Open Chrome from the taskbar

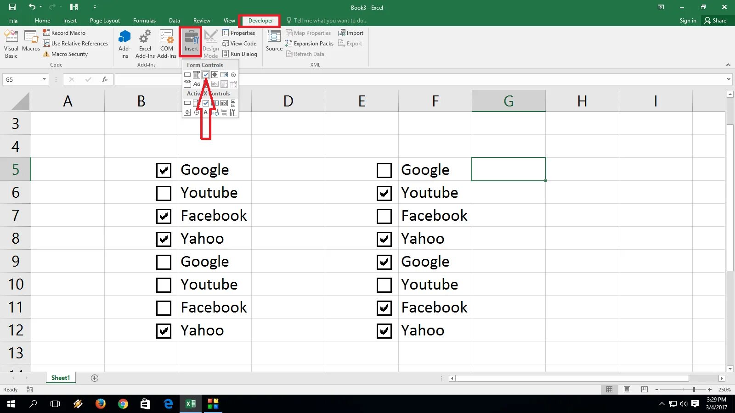tap(123, 404)
